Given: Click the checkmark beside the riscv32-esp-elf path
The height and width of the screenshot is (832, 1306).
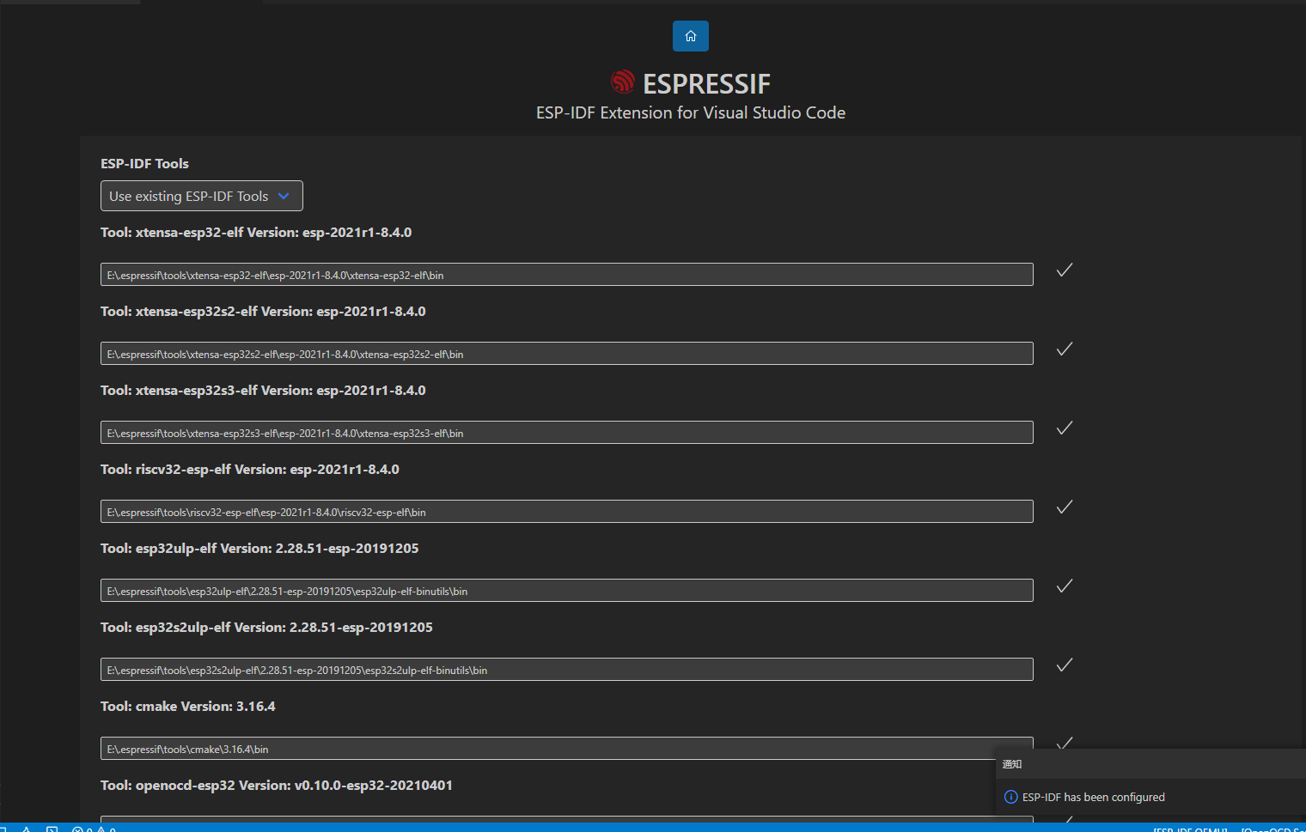Looking at the screenshot, I should (x=1064, y=507).
